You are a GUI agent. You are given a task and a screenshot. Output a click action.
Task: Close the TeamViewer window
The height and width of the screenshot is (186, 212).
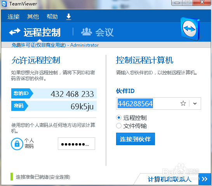coord(202,2)
